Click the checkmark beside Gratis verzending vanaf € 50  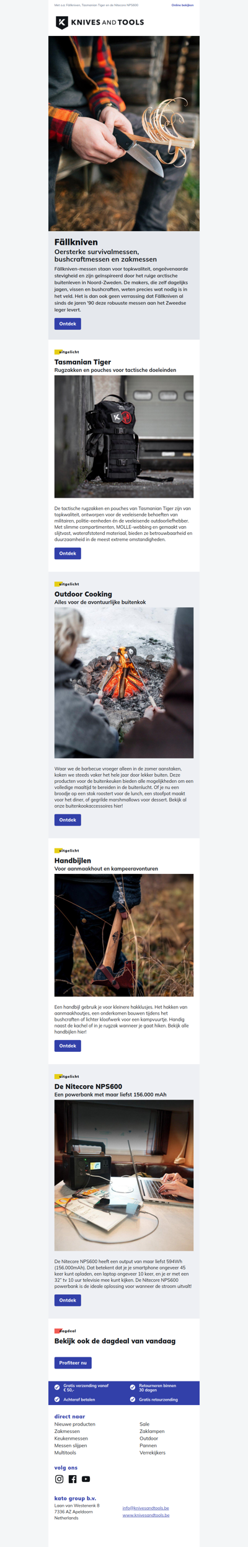[57, 1387]
